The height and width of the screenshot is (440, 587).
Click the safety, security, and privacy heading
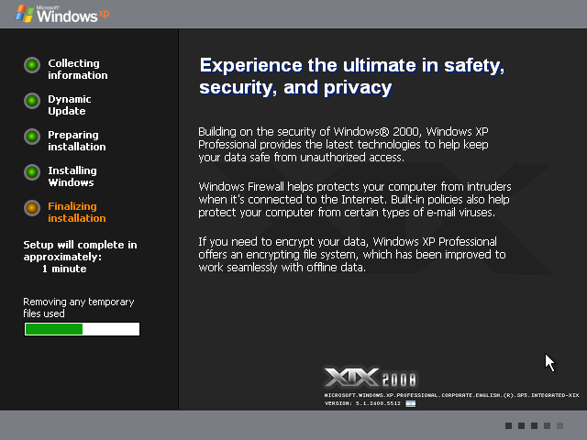(351, 76)
